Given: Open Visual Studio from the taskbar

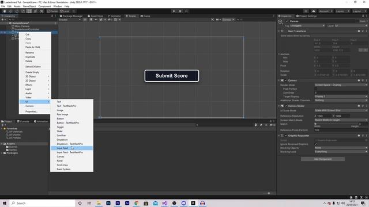Looking at the screenshot, I should (x=165, y=203).
